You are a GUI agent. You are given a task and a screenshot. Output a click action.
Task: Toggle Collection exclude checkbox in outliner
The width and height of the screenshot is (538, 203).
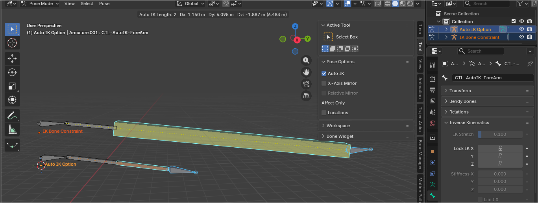coord(513,21)
